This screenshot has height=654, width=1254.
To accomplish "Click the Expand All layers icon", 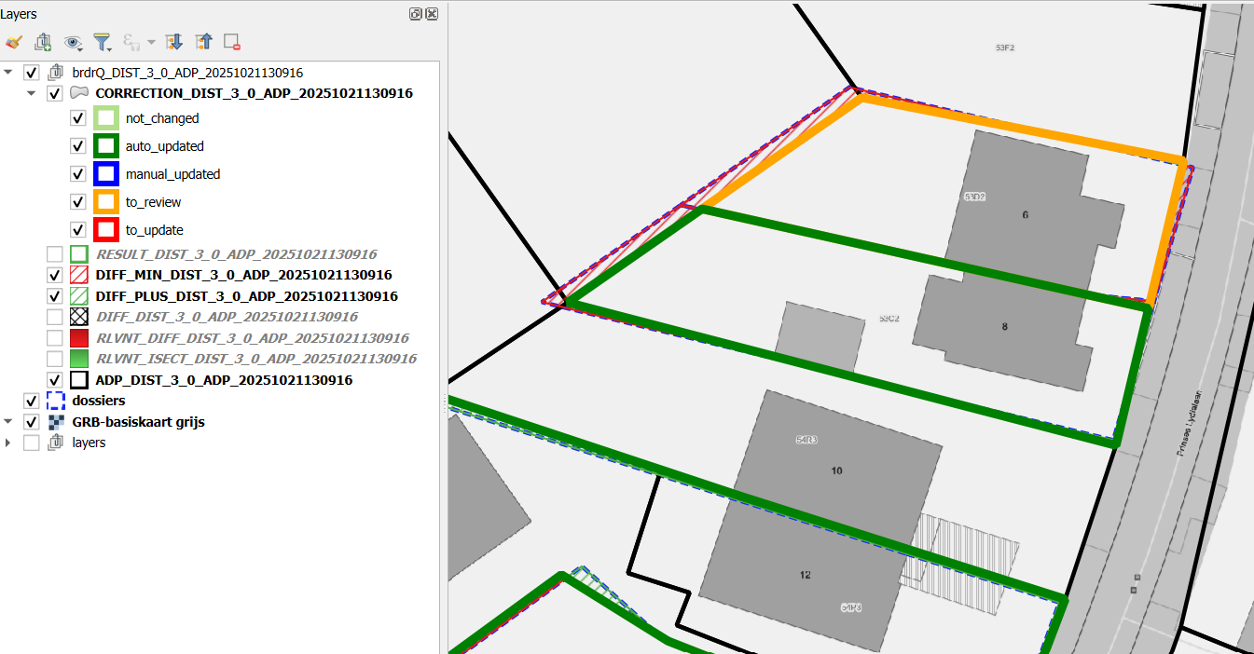I will pyautogui.click(x=173, y=42).
